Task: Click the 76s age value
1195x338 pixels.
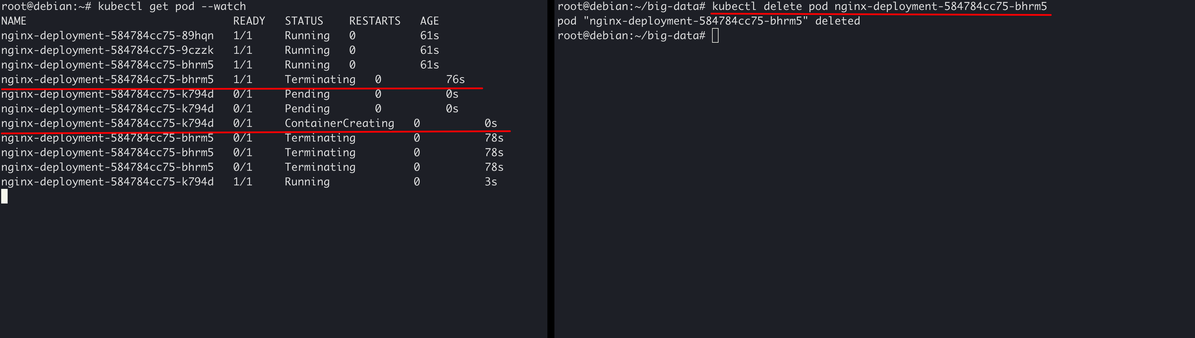Action: click(x=455, y=79)
